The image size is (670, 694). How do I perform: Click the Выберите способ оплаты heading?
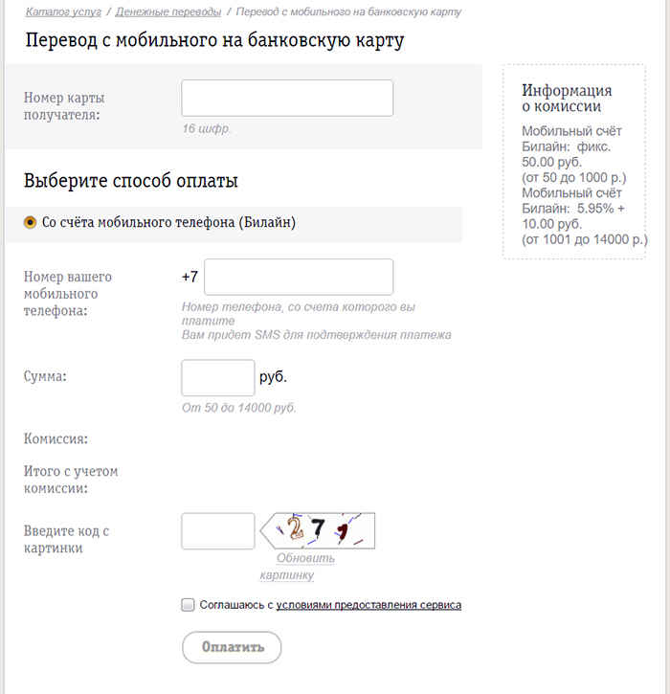131,181
